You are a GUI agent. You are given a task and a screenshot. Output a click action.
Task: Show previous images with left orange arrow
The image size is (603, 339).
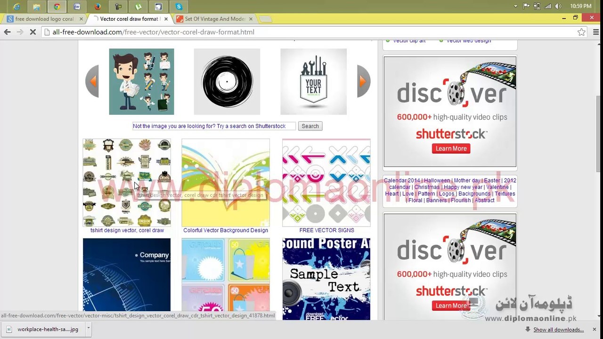[92, 81]
